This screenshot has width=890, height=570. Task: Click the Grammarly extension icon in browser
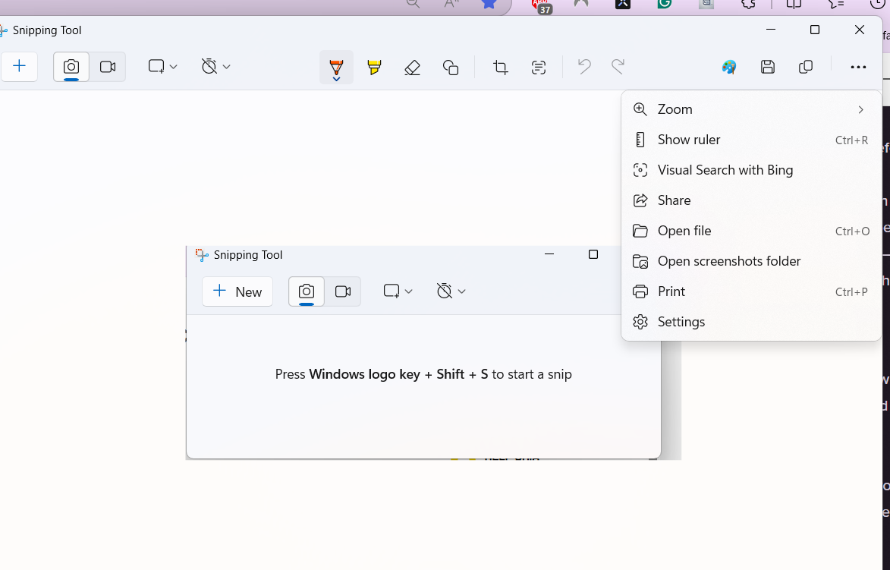665,3
